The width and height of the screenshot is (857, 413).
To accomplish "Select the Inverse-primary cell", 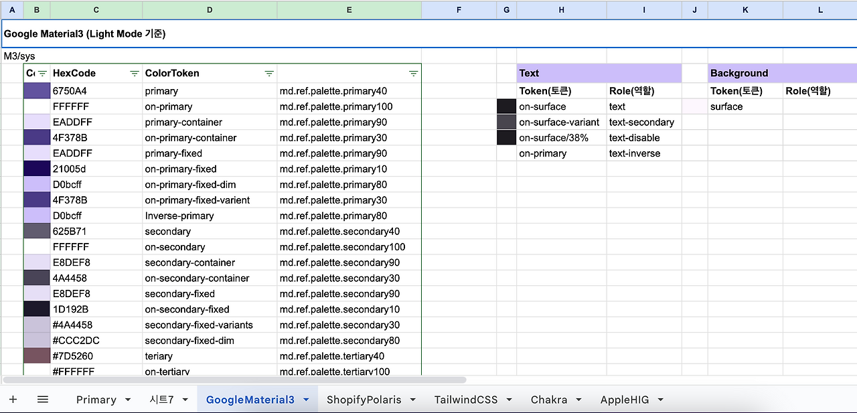I will click(x=210, y=216).
